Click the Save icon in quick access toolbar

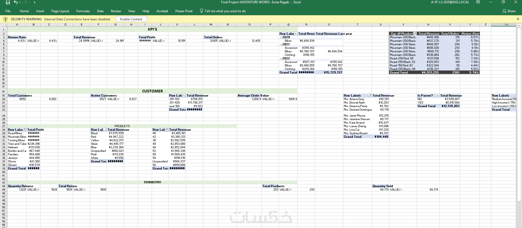tap(8, 2)
